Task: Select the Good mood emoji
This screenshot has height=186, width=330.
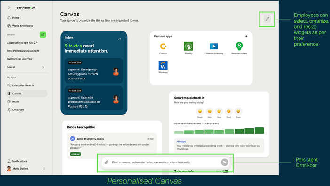Action: (228, 111)
